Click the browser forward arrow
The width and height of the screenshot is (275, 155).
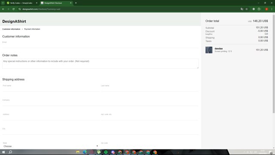[8, 9]
